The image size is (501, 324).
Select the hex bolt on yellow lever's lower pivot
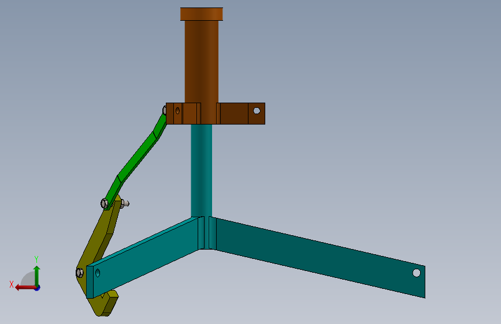pyautogui.click(x=80, y=273)
